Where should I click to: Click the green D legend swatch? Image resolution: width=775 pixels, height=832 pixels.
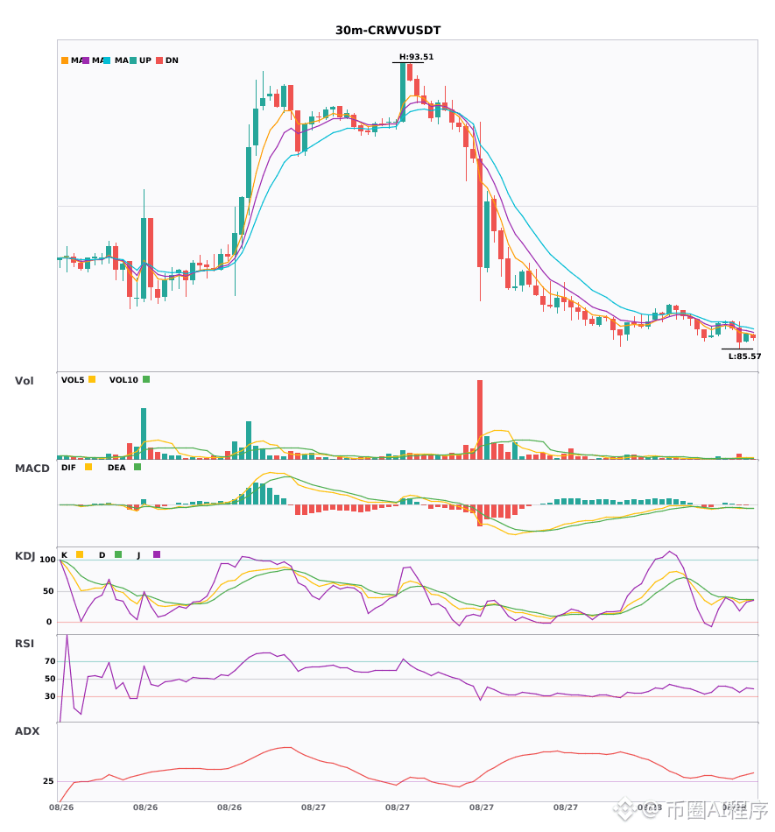pos(118,554)
